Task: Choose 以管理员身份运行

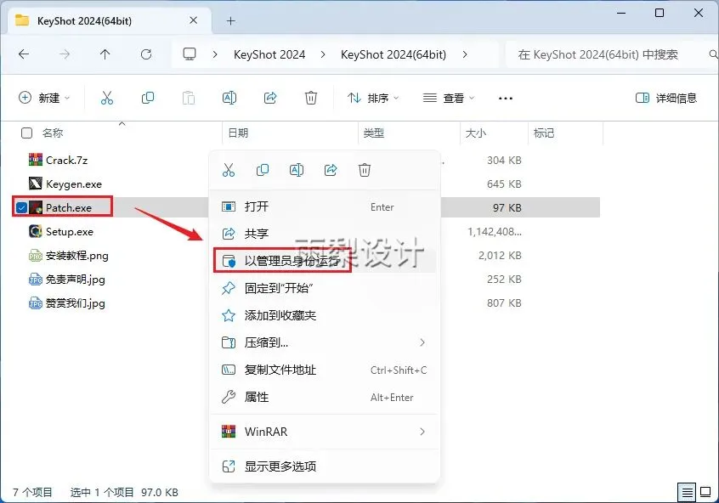Action: (324, 261)
